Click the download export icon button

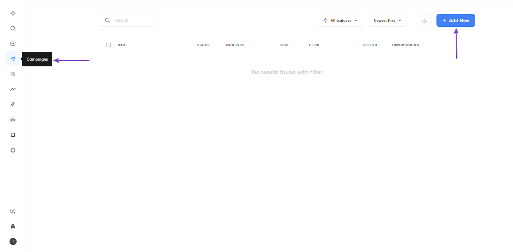(x=425, y=21)
